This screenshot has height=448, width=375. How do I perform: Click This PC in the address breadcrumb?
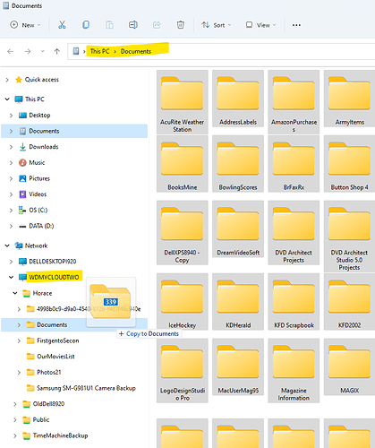[99, 51]
